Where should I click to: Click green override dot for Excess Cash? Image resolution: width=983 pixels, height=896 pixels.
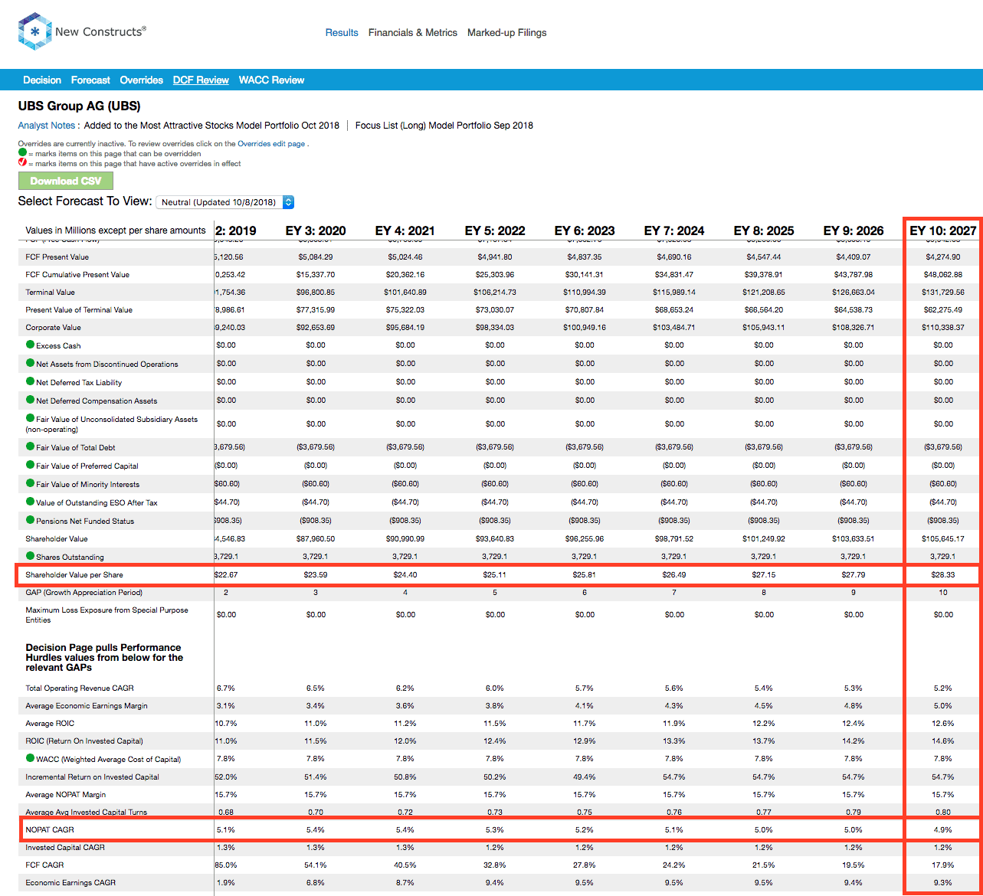coord(30,345)
